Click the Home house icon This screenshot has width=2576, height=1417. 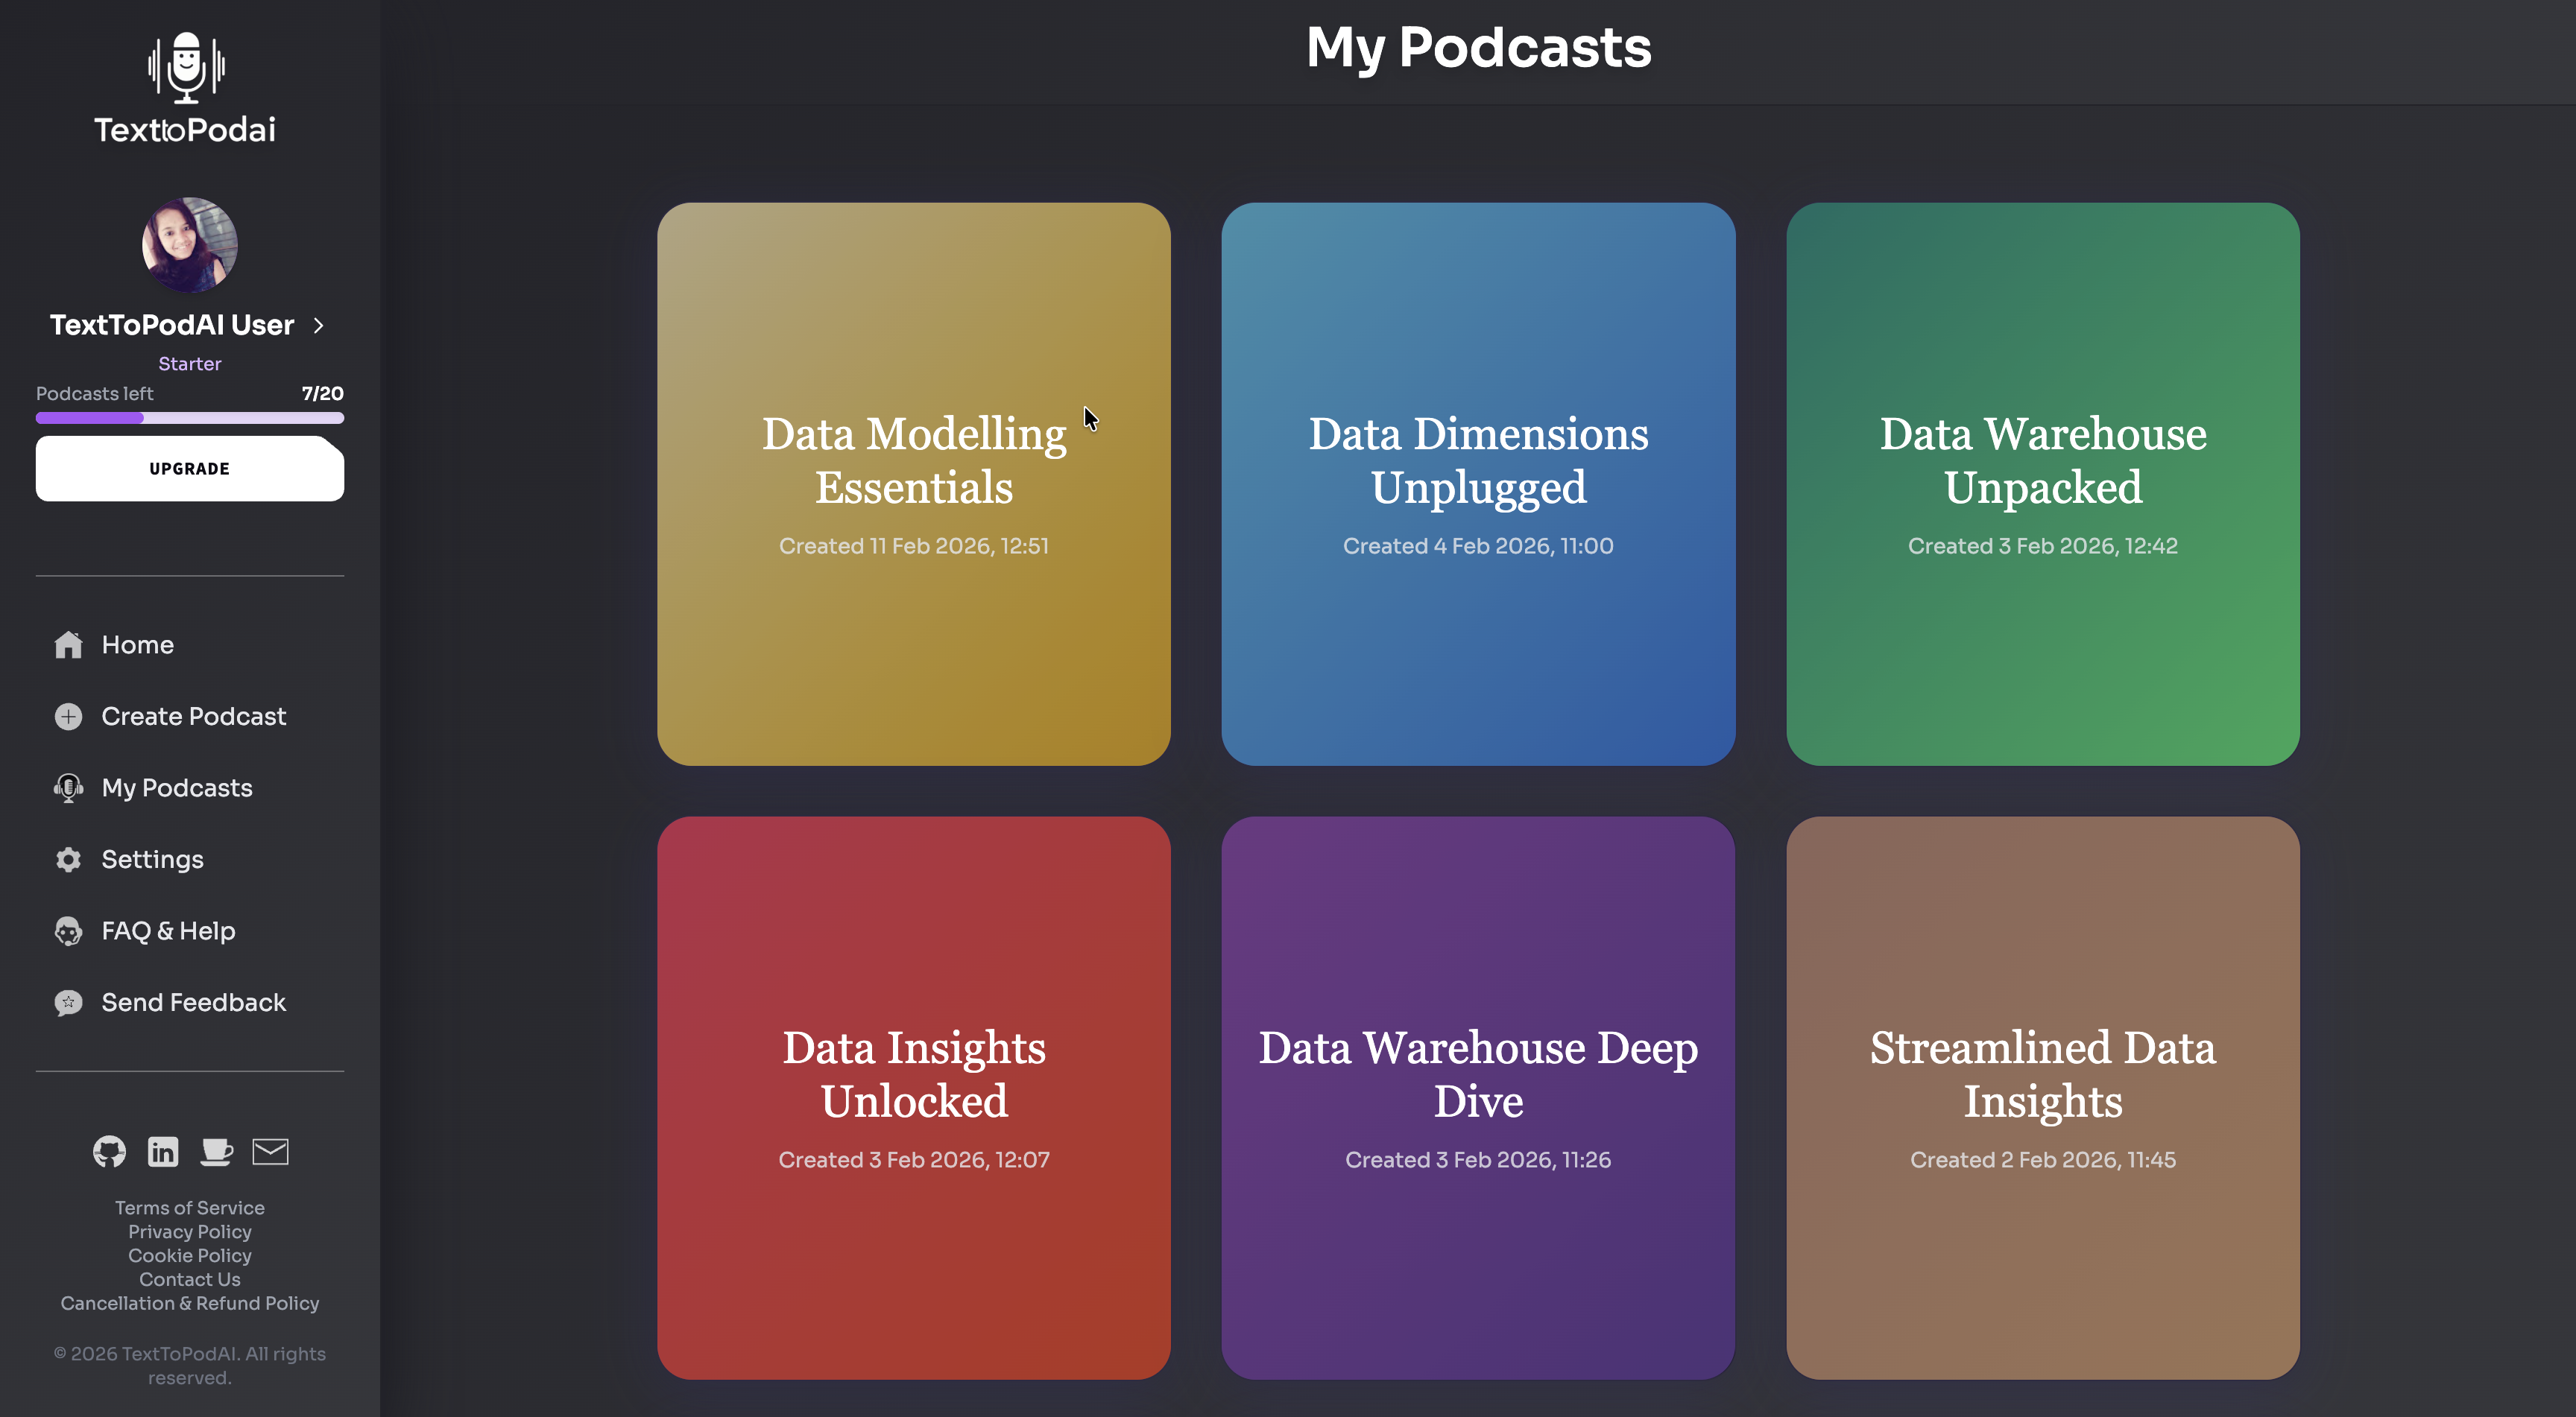pos(68,644)
